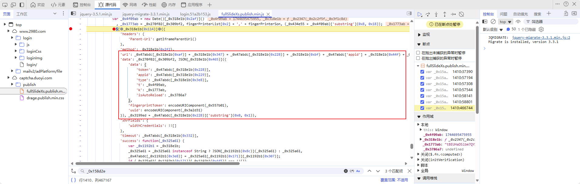Expand the loginCss folder

(16, 51)
